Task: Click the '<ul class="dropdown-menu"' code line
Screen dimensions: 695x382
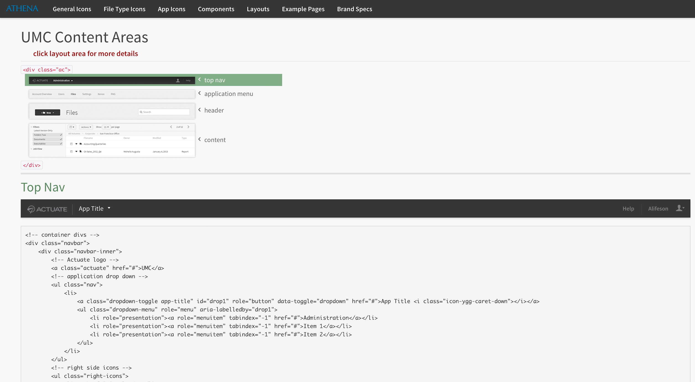Action: tap(177, 309)
